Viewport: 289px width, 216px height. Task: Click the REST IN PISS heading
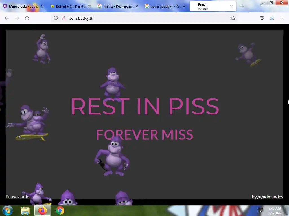[145, 106]
